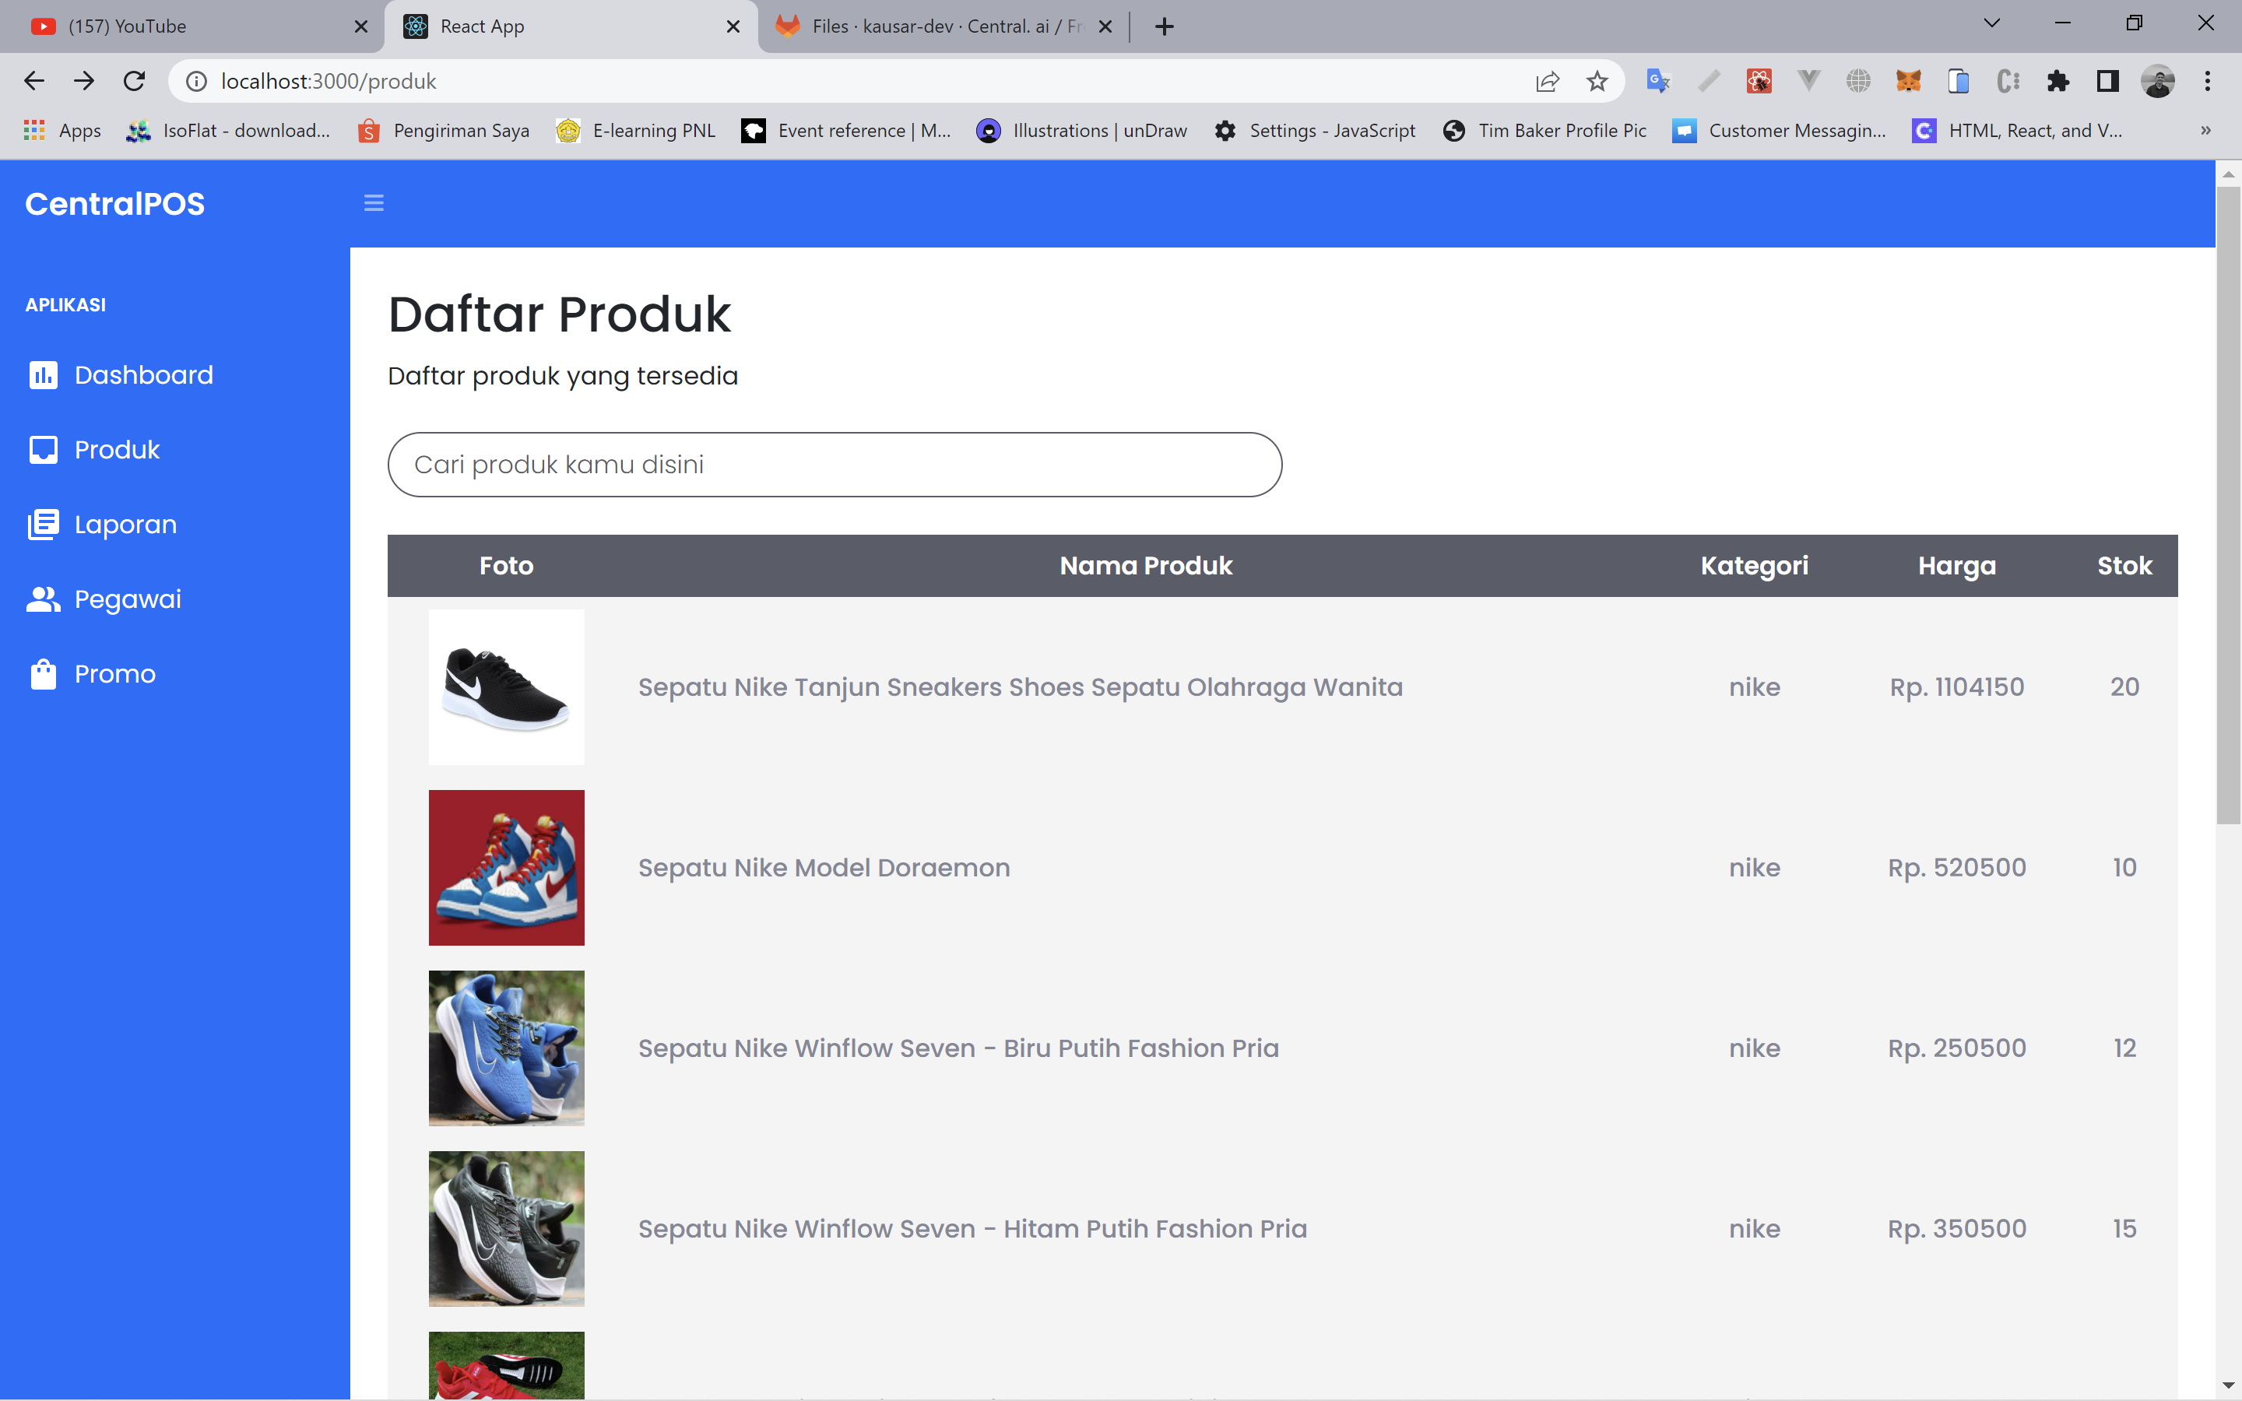The image size is (2242, 1401).
Task: Click the Winflow Seven Biru Putih thumbnail
Action: 507,1048
